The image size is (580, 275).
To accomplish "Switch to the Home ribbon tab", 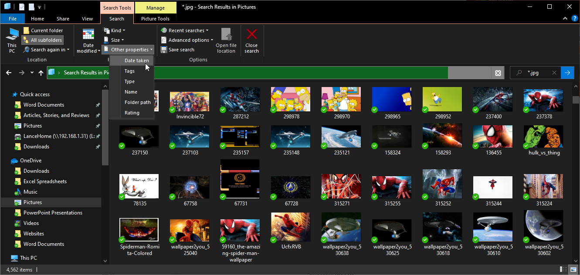I will click(x=37, y=19).
